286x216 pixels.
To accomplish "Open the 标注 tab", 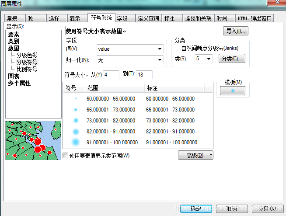I will click(172, 18).
